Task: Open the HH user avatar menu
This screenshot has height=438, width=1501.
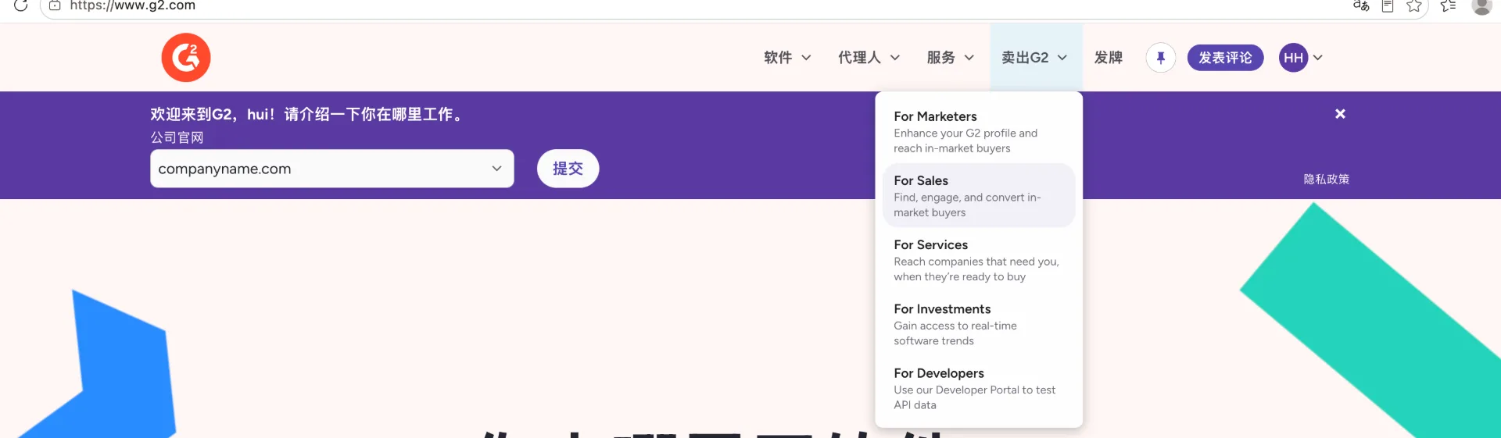Action: (x=1293, y=58)
